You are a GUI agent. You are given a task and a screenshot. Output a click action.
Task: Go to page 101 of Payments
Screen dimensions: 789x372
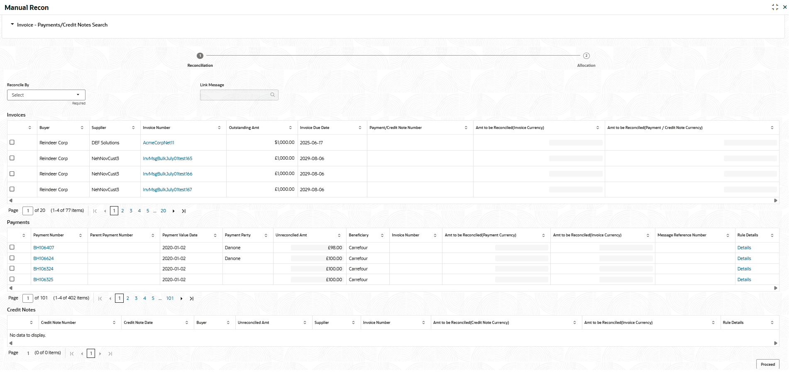[x=170, y=299]
